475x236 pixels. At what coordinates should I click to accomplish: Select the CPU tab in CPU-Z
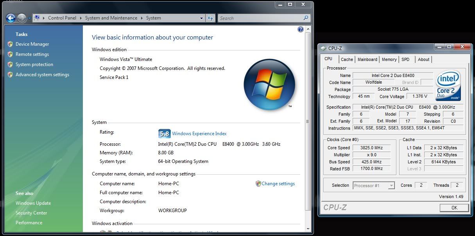pos(328,59)
